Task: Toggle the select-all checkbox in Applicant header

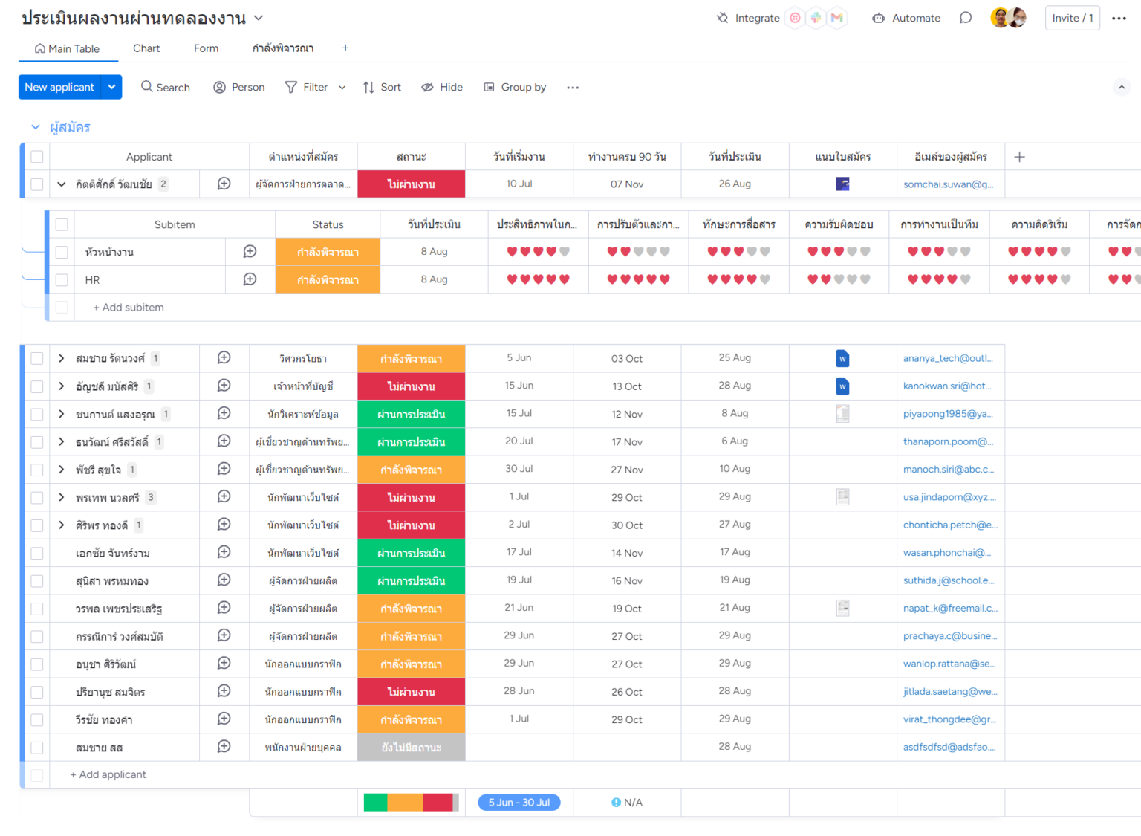Action: click(x=37, y=157)
